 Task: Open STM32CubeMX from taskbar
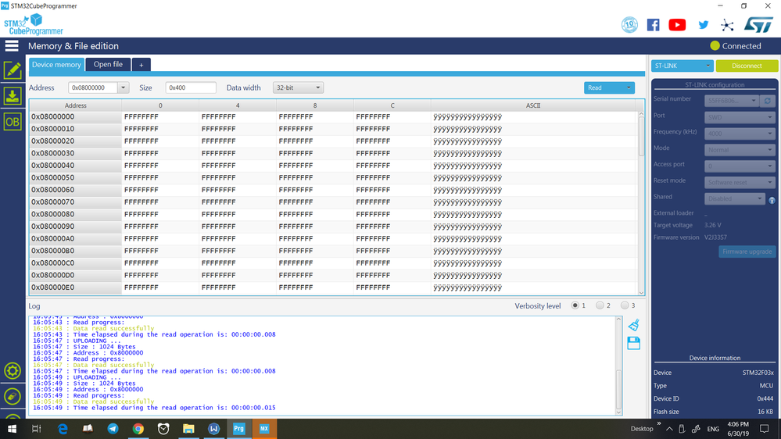(x=264, y=429)
